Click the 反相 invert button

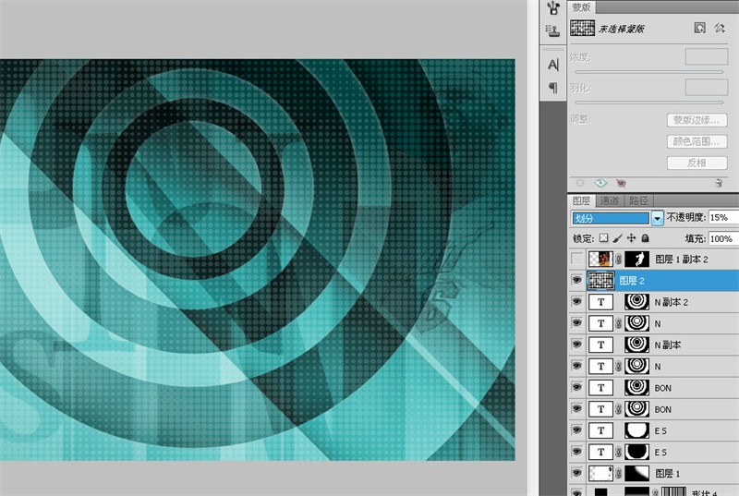[697, 163]
